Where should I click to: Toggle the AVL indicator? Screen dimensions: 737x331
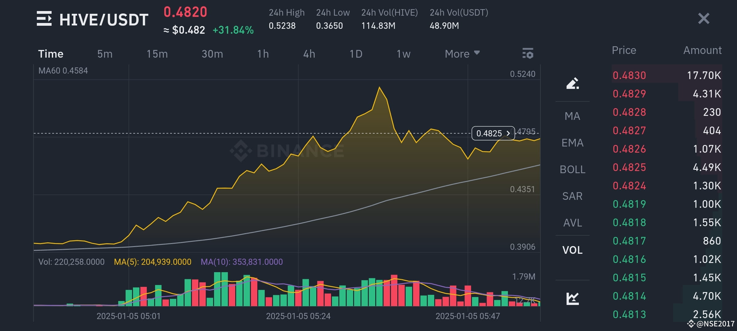tap(572, 223)
